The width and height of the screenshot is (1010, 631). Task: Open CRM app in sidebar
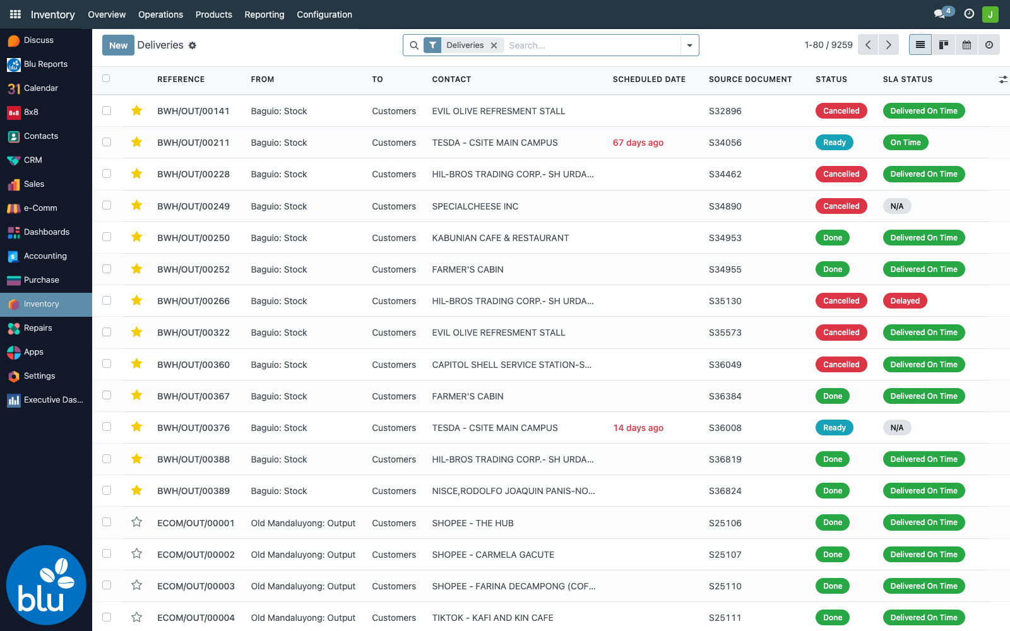(x=46, y=160)
